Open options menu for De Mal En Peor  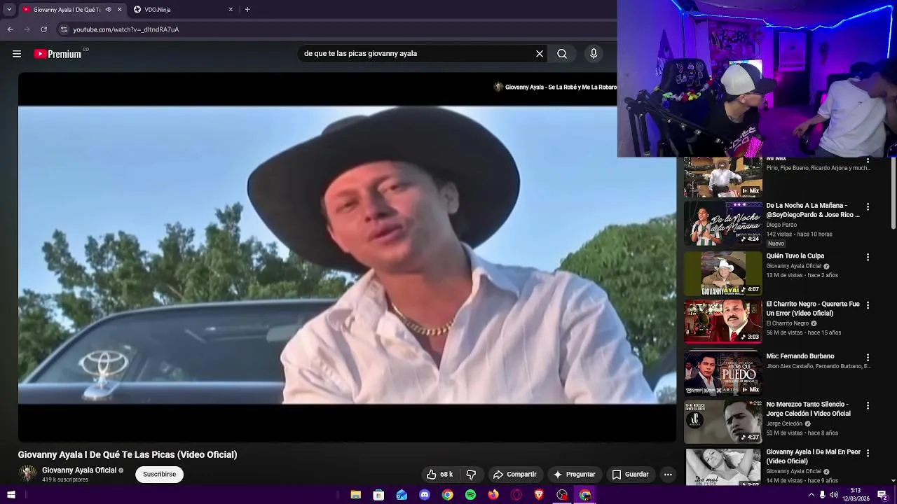[868, 453]
